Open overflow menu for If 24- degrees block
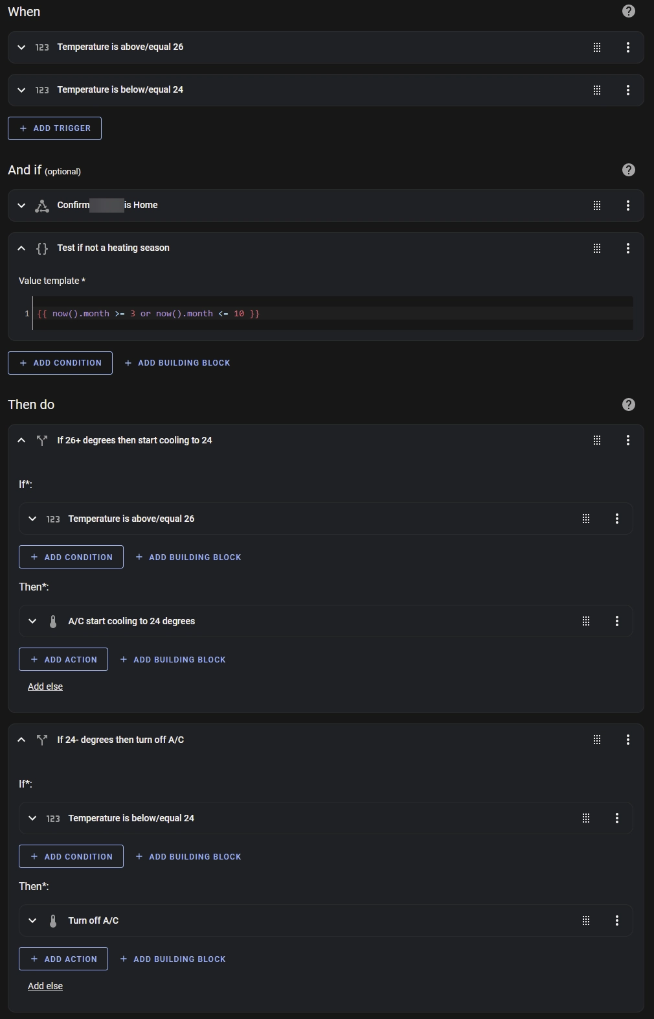This screenshot has width=654, height=1019. (627, 740)
